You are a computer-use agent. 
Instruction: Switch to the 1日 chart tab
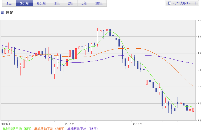pyautogui.click(x=9, y=3)
